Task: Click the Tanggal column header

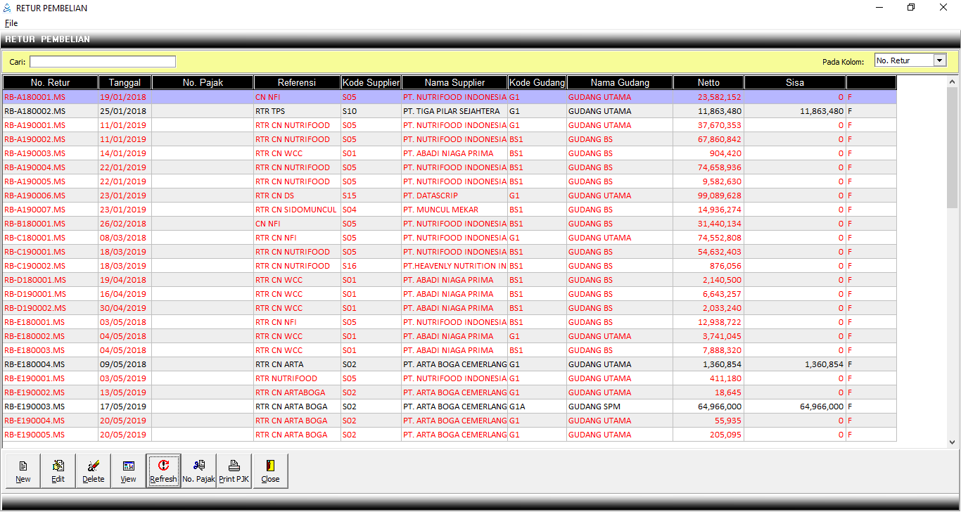Action: pos(125,83)
